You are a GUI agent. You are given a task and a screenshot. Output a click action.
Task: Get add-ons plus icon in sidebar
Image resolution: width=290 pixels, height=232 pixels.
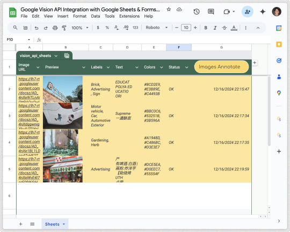click(279, 151)
